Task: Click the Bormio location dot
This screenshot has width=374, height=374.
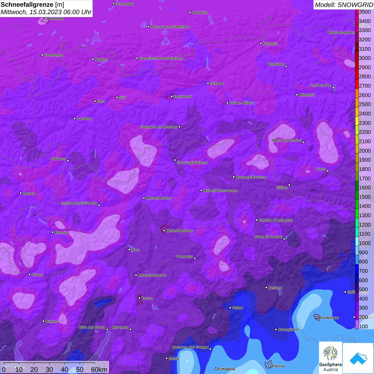Action: (53, 232)
